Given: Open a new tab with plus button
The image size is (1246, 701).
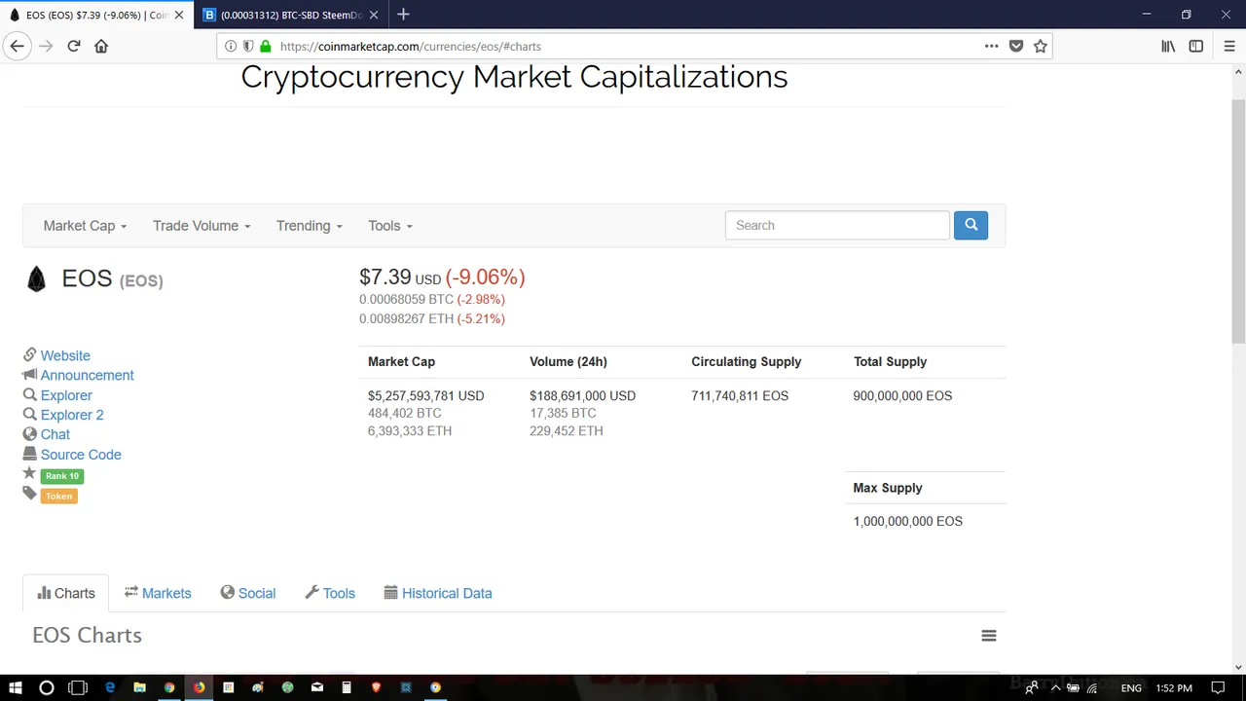Looking at the screenshot, I should [403, 15].
